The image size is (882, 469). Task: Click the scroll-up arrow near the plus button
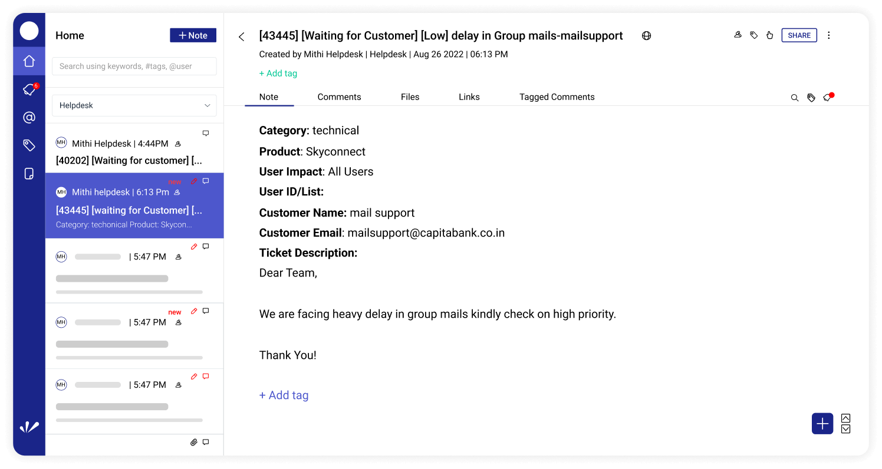pyautogui.click(x=845, y=418)
